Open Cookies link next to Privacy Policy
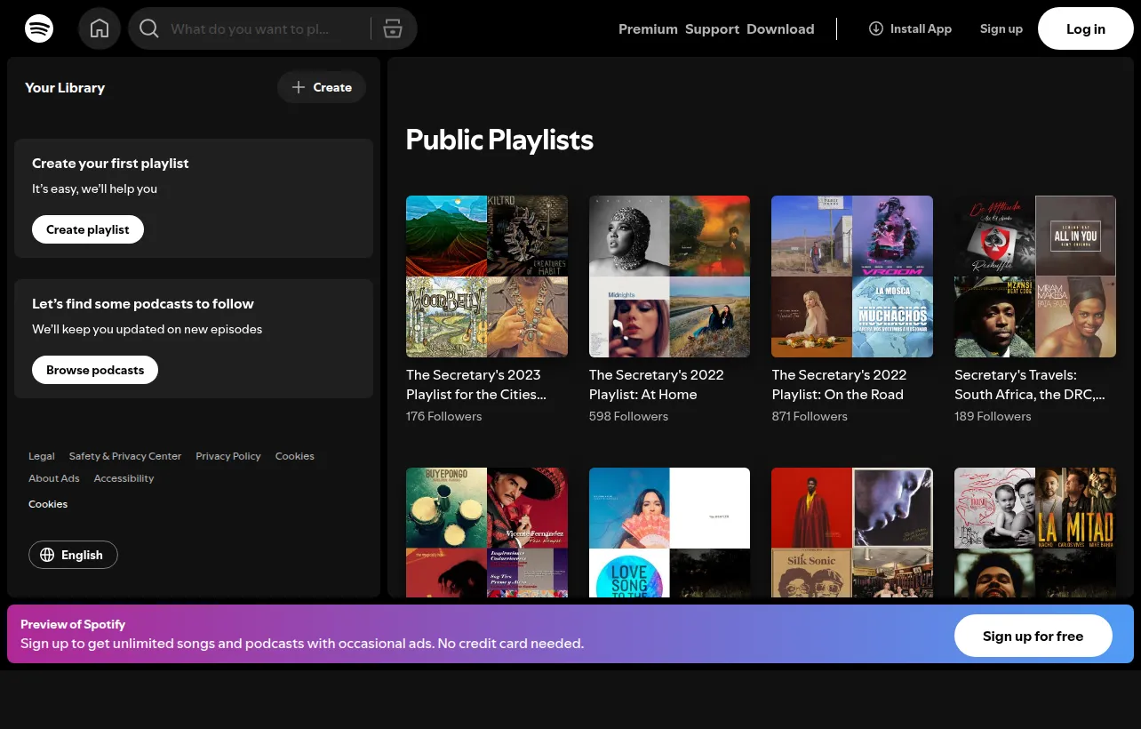 [x=295, y=456]
